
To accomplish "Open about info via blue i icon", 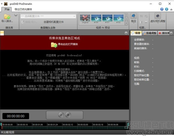I will tap(166, 9).
